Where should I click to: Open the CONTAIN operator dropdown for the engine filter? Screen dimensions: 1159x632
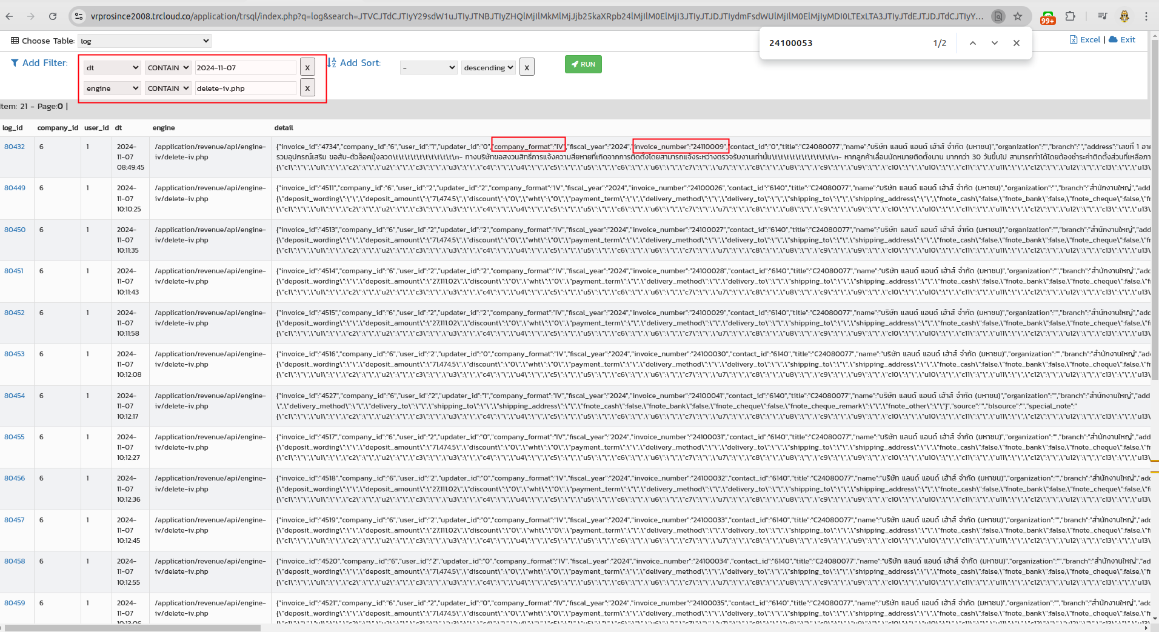click(x=169, y=88)
